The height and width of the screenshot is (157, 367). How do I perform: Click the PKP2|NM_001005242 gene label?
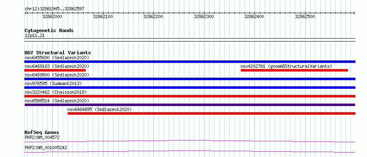click(x=46, y=148)
